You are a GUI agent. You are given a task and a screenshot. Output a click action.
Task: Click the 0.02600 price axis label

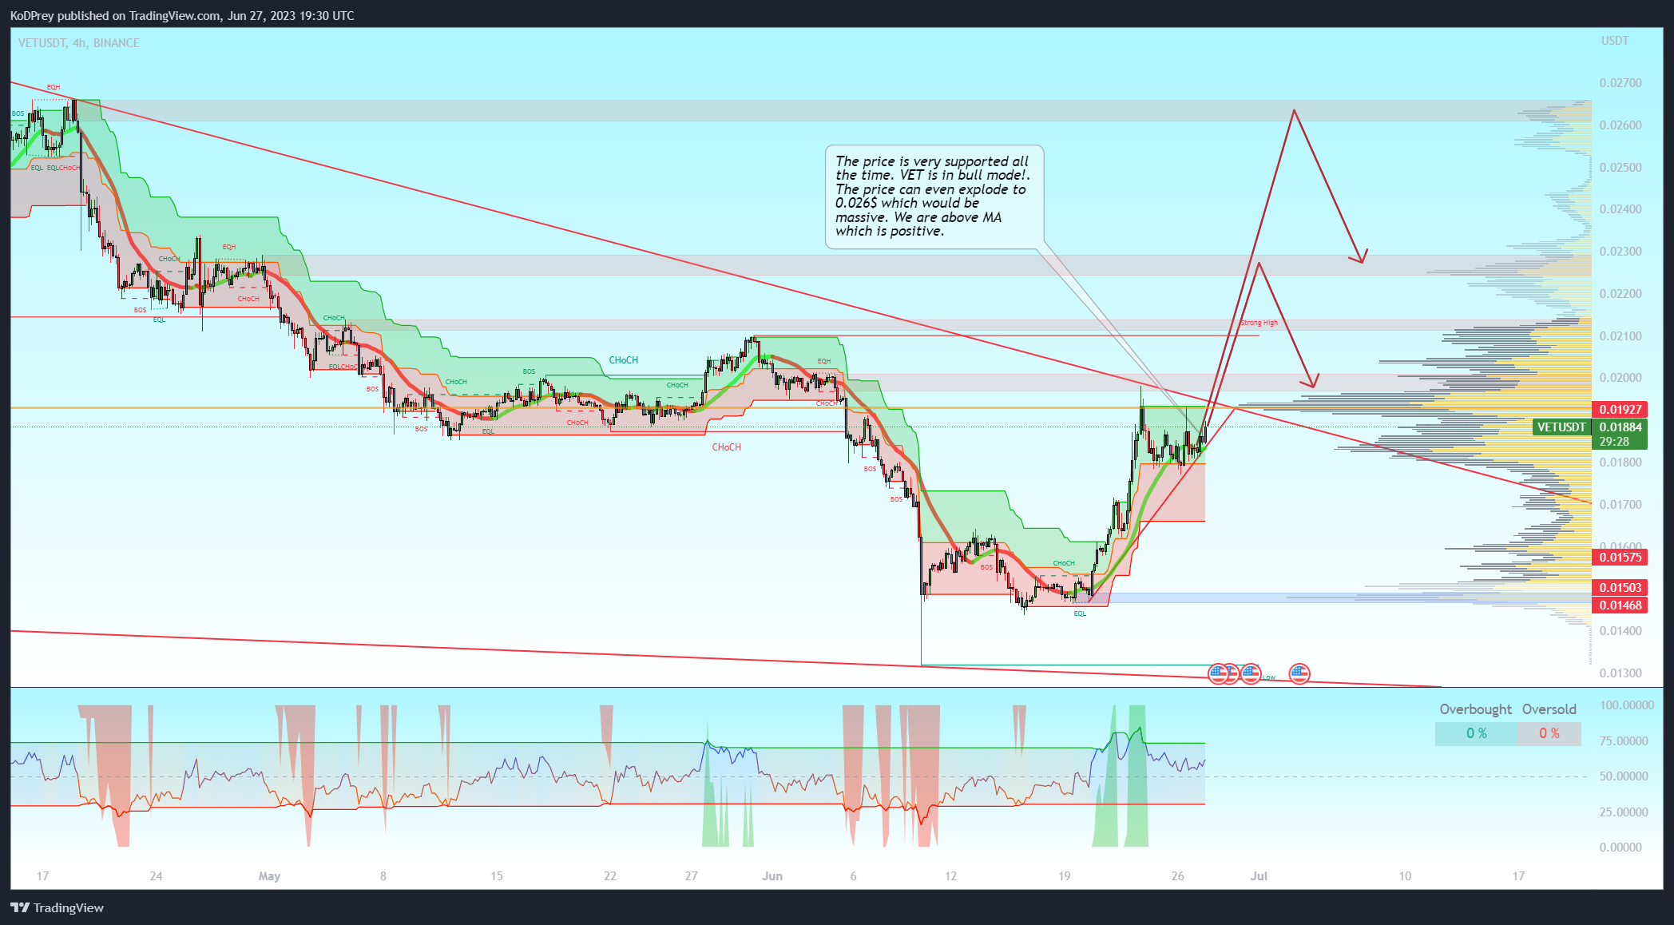1620,125
